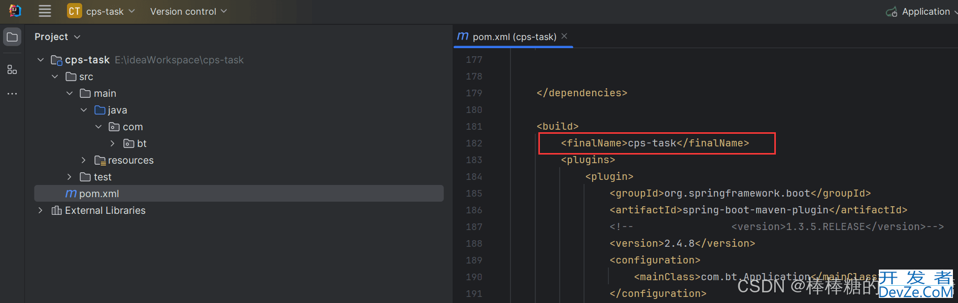
Task: Click the artifactId spring-boot-maven-plugin line
Action: (x=759, y=210)
